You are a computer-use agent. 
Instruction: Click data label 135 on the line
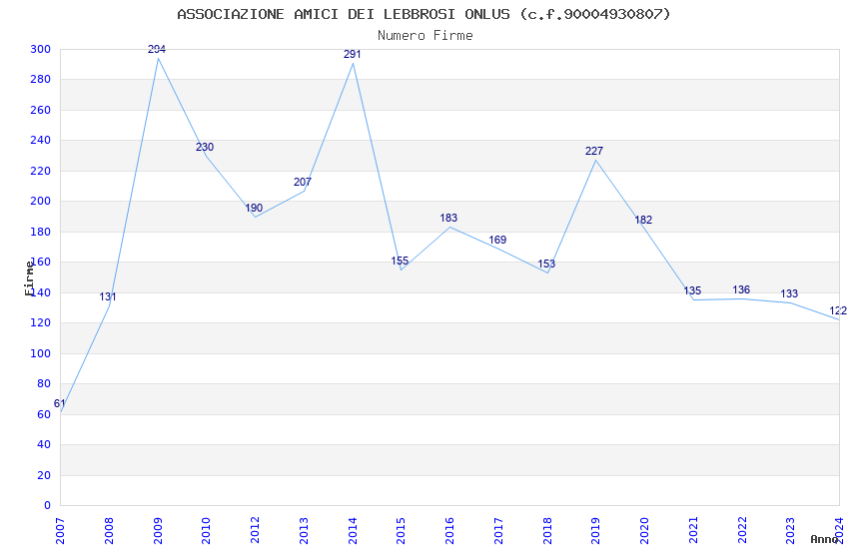tap(692, 291)
